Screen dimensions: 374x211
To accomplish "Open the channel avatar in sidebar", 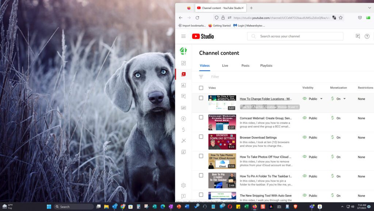I will [x=183, y=51].
